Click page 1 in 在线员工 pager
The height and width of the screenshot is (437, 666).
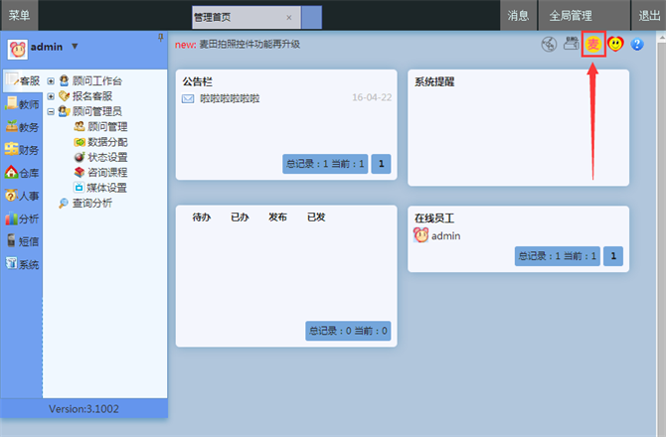tap(613, 256)
